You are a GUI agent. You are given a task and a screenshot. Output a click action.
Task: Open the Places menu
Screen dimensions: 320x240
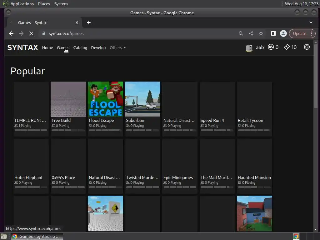pos(44,4)
